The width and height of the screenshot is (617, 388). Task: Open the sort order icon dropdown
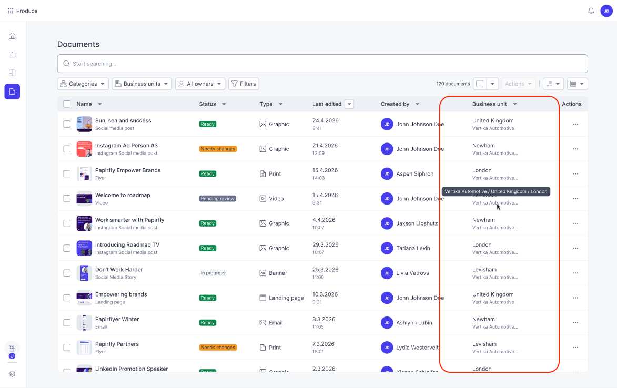pyautogui.click(x=553, y=84)
